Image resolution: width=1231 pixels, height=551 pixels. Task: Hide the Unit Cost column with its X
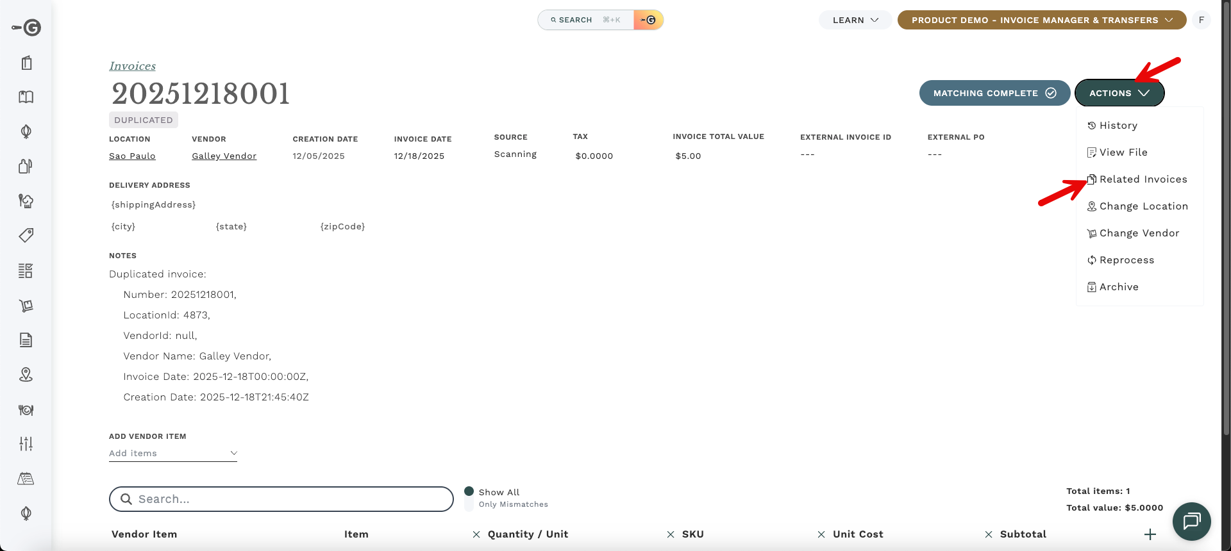(x=821, y=534)
